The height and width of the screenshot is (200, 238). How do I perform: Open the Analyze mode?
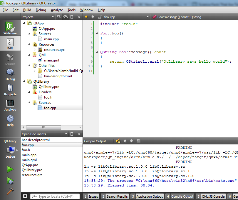(x=10, y=105)
